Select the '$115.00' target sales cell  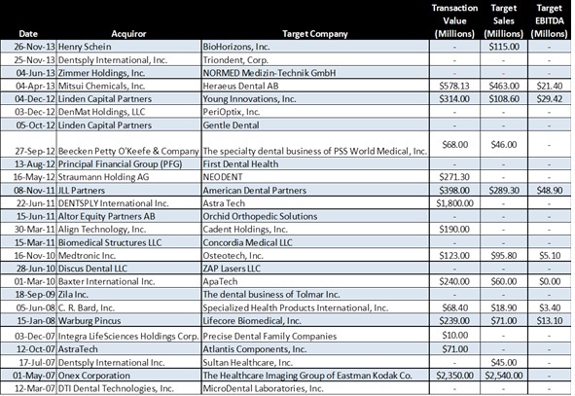tap(504, 47)
